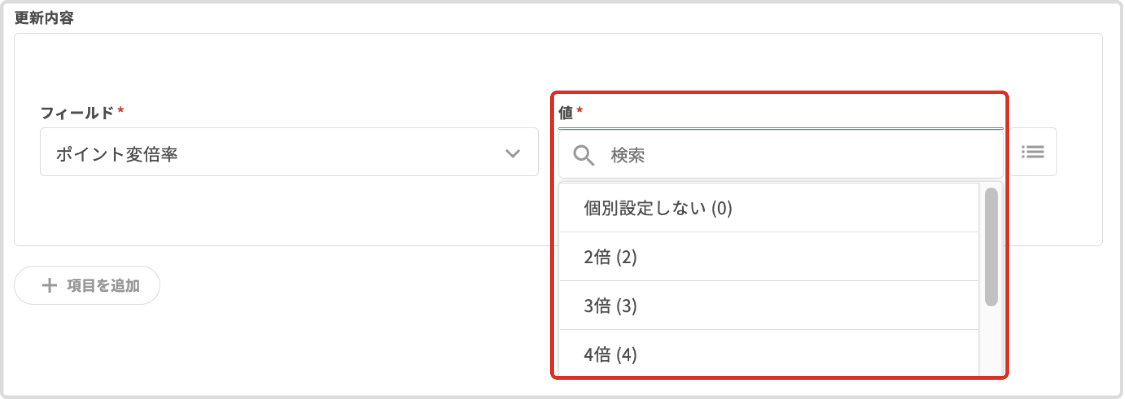
Task: Click the chevron arrow of ポイント変倍率
Action: click(x=512, y=153)
